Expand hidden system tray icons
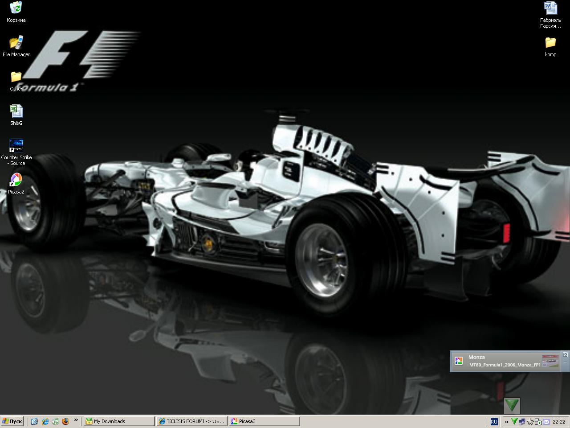The height and width of the screenshot is (428, 570). pos(507,422)
